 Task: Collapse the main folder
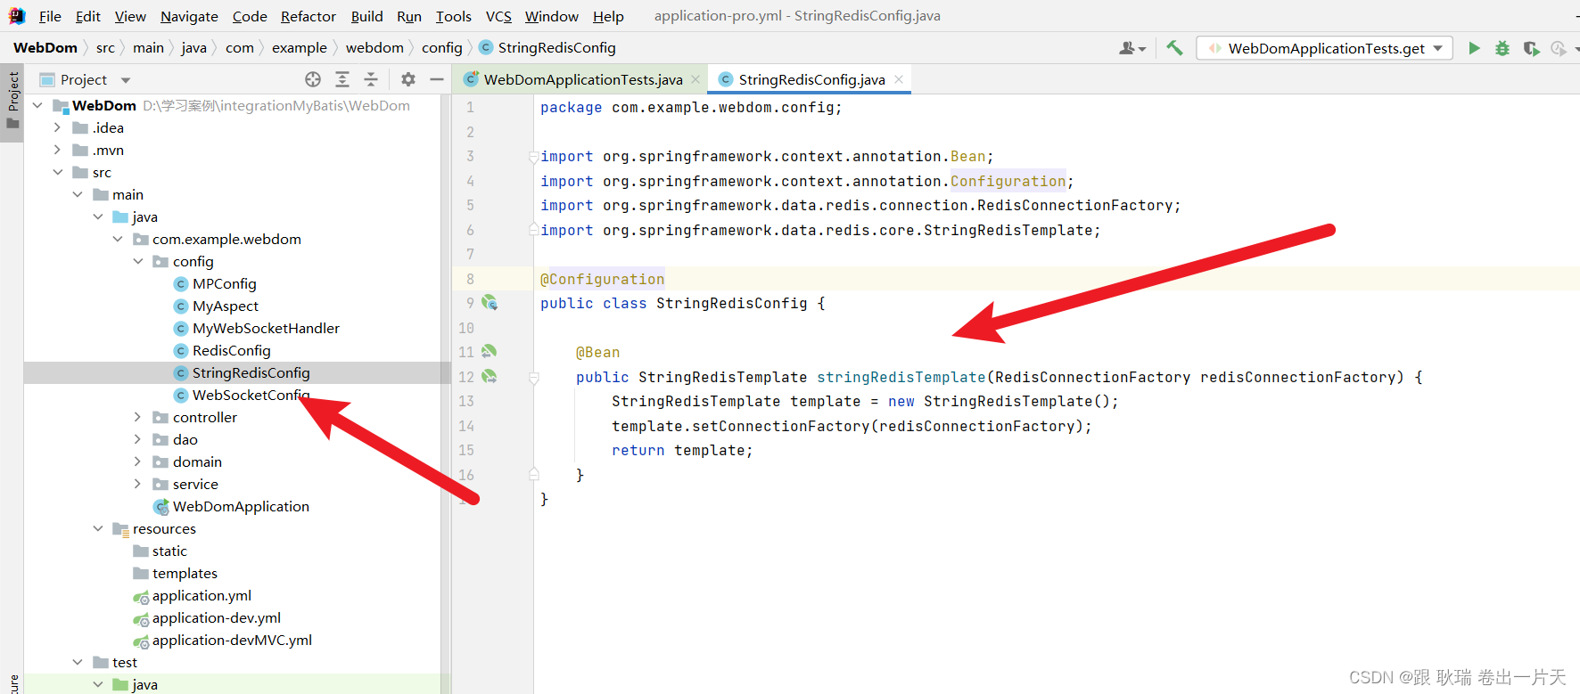click(78, 194)
